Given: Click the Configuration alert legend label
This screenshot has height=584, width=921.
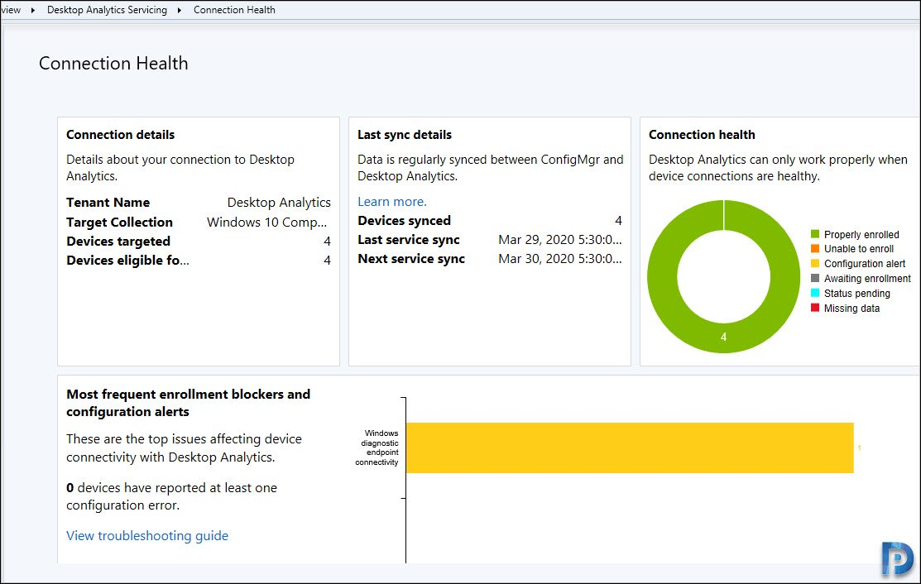Looking at the screenshot, I should pos(865,264).
